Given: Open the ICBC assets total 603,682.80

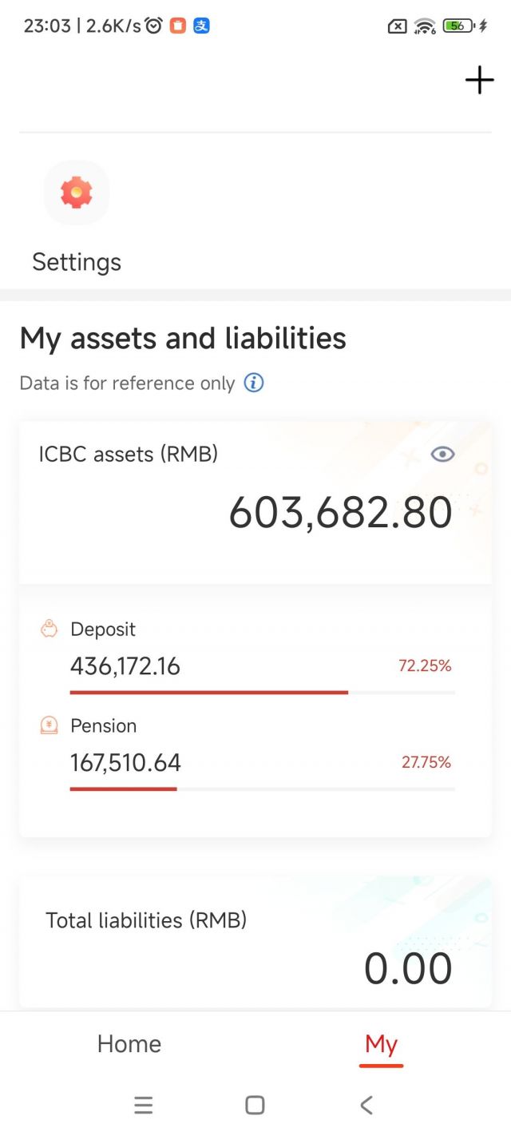Looking at the screenshot, I should click(340, 512).
